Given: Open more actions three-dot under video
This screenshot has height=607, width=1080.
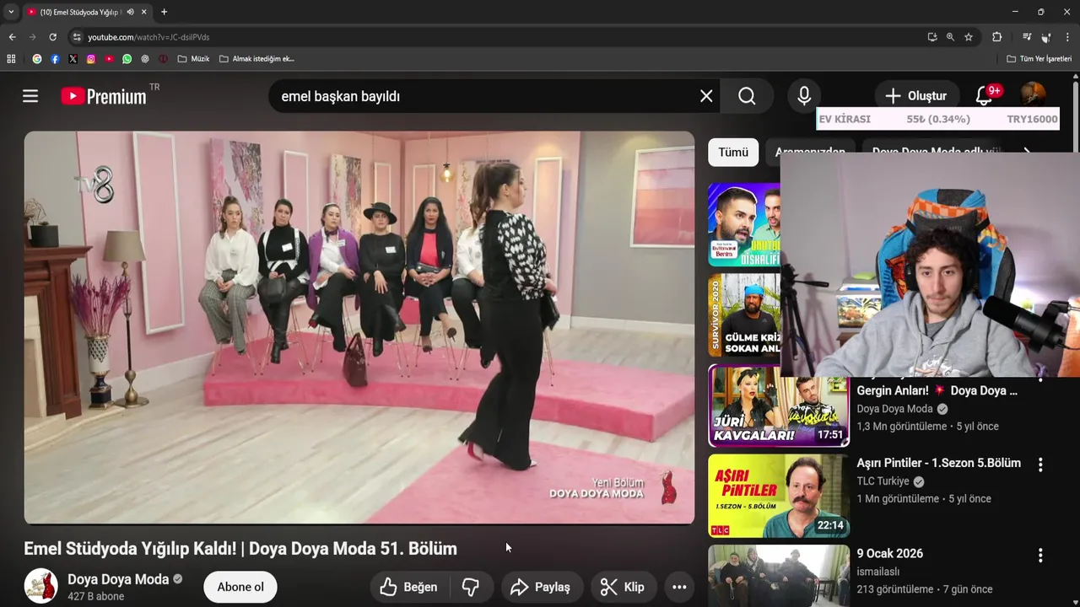Looking at the screenshot, I should tap(679, 587).
